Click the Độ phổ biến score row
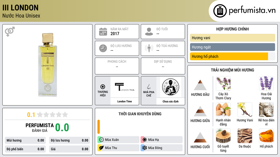The width and height of the screenshot is (280, 157). pyautogui.click(x=25, y=149)
